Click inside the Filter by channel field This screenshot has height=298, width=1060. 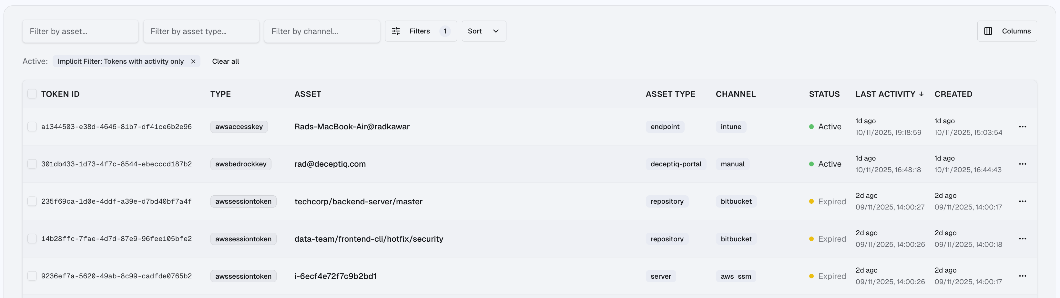(x=322, y=31)
